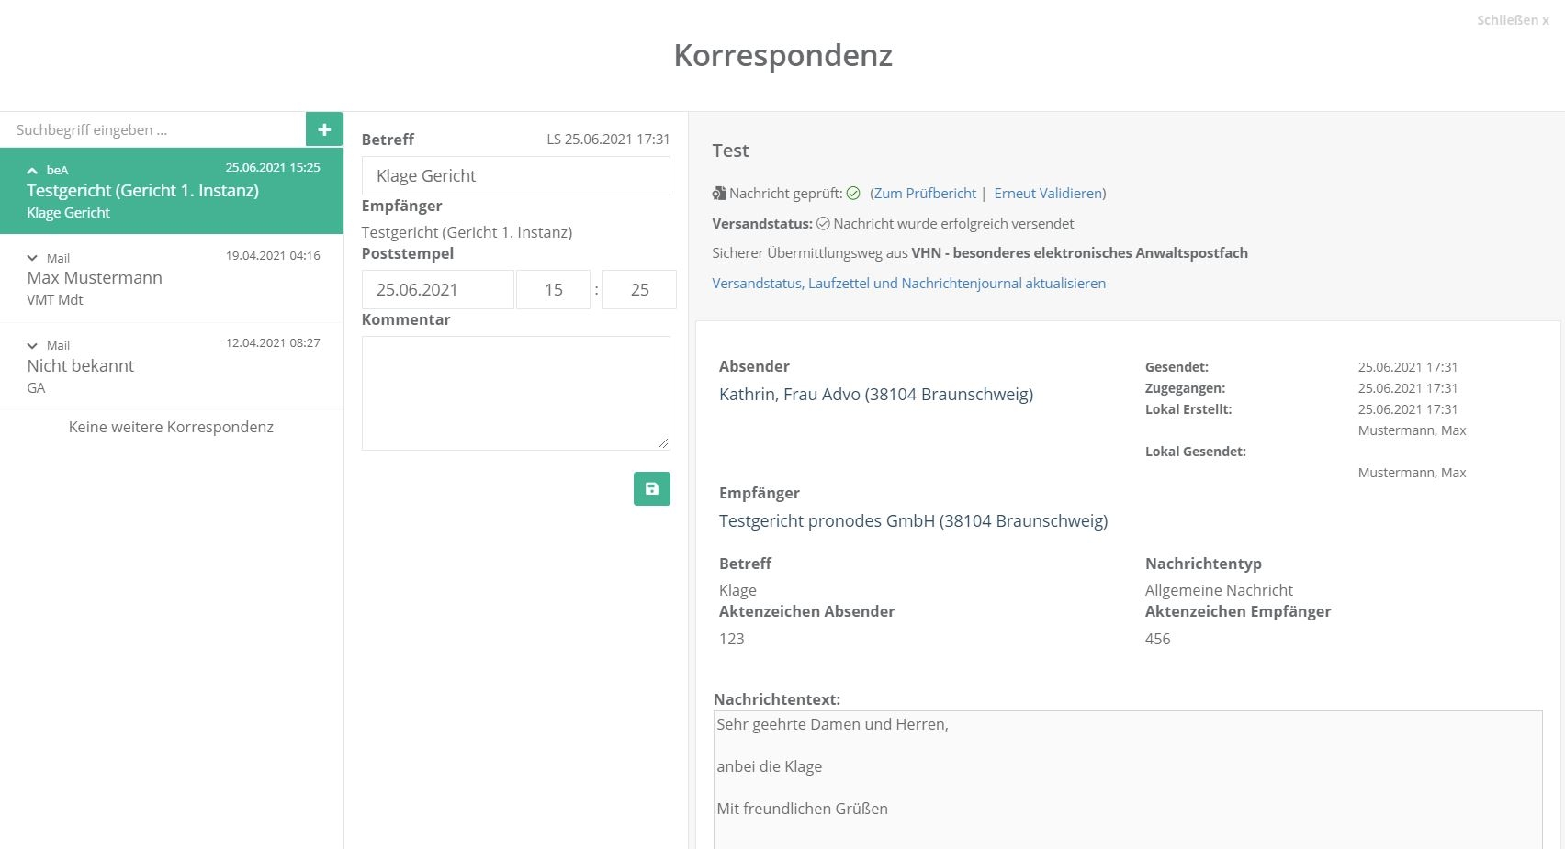Click the Poststempel minute field
Screen dimensions: 1565x849
click(639, 290)
